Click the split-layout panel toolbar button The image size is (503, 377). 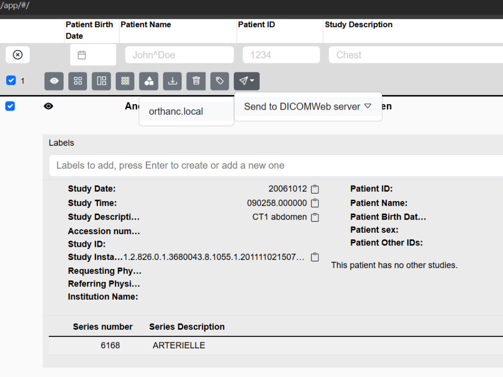point(102,81)
